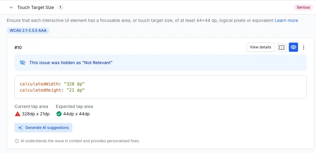Follow the Learn more link
This screenshot has width=316, height=153.
(286, 20)
